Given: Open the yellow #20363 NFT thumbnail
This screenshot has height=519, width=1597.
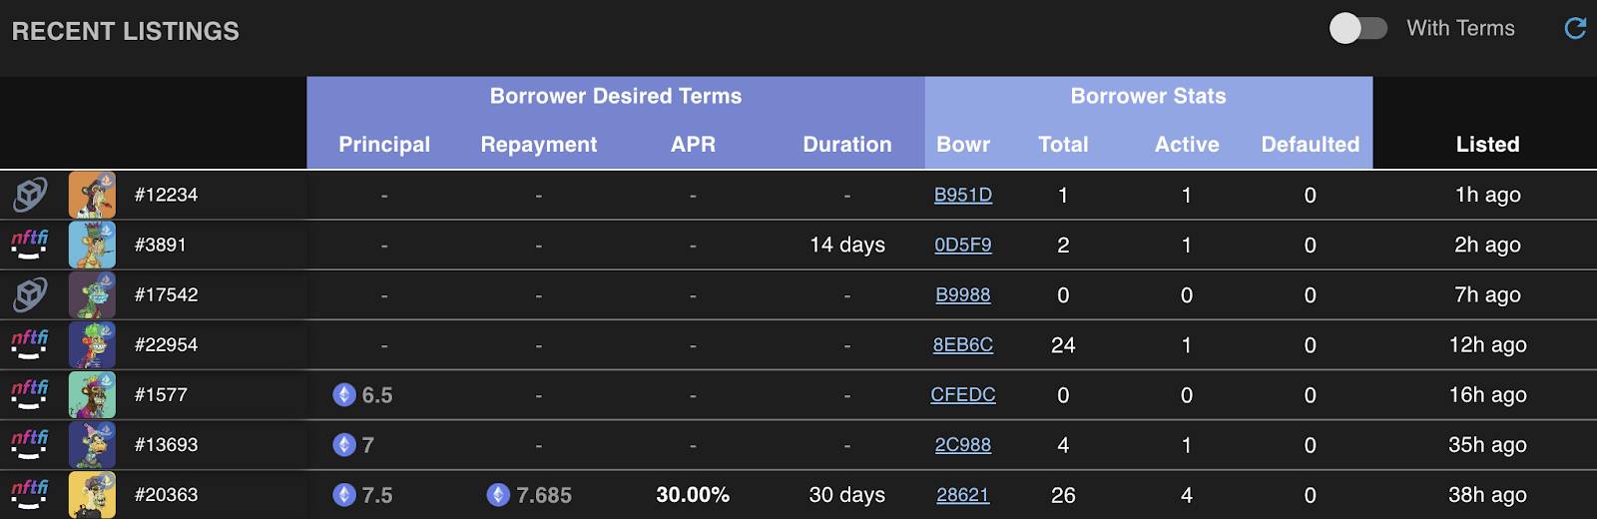Looking at the screenshot, I should (92, 495).
